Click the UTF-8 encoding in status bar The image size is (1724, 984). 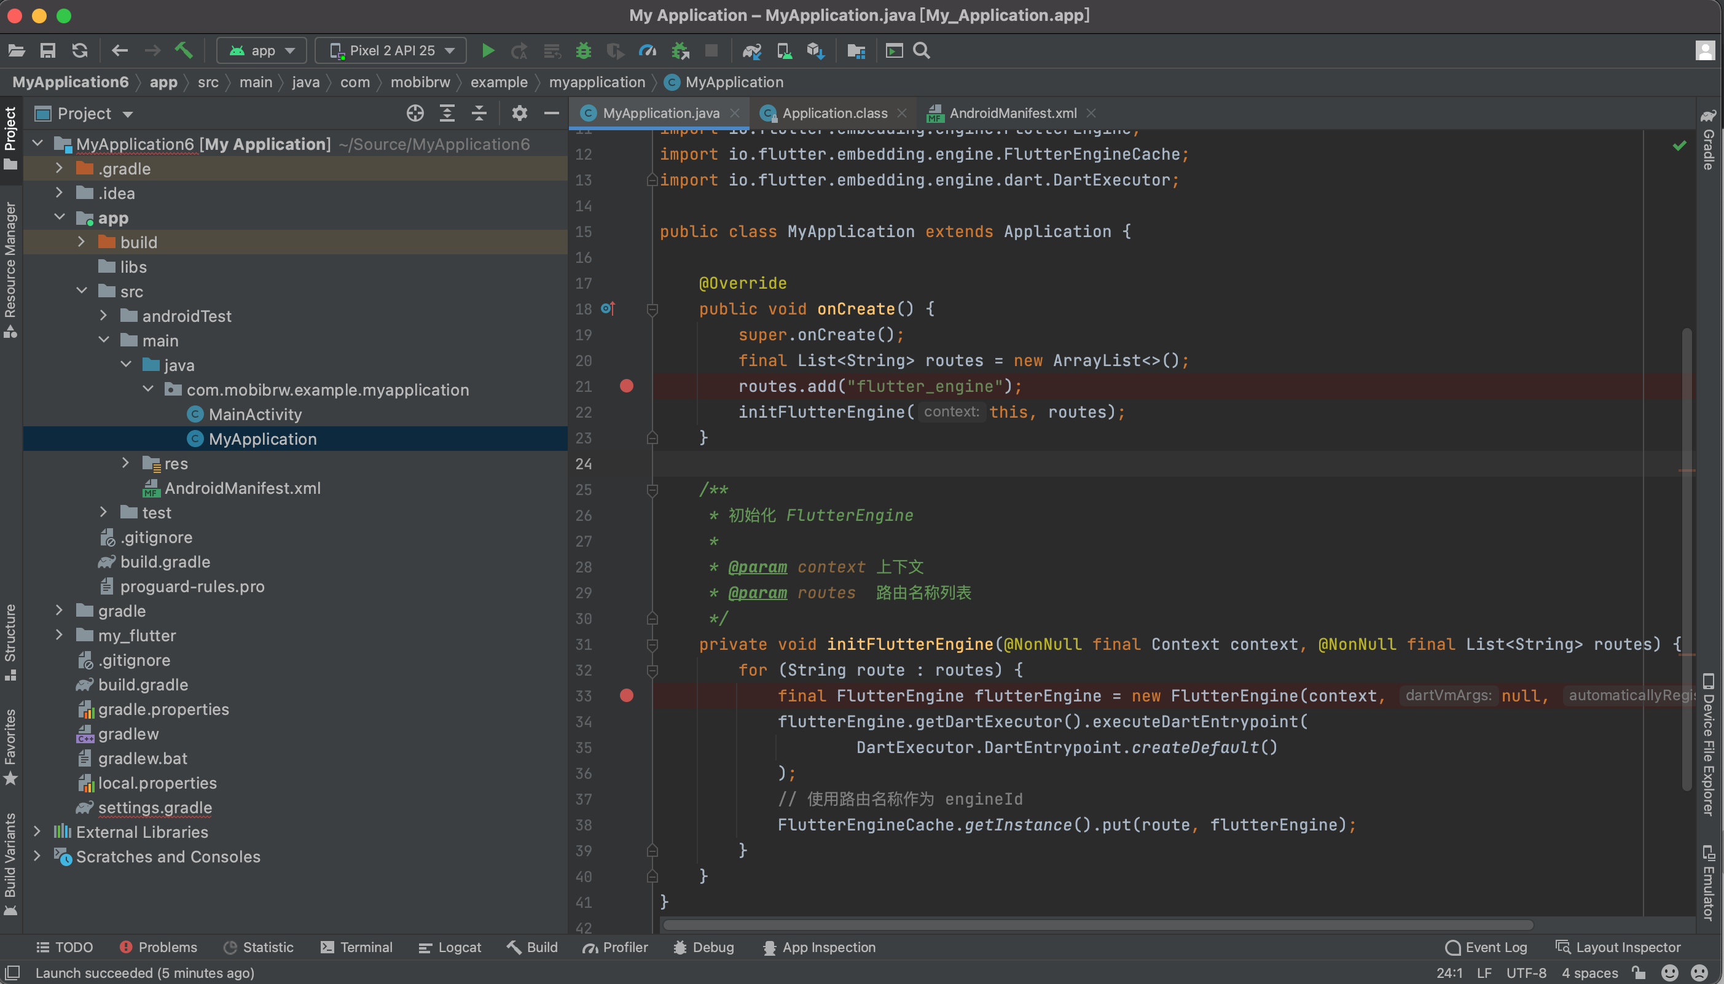[x=1526, y=972]
